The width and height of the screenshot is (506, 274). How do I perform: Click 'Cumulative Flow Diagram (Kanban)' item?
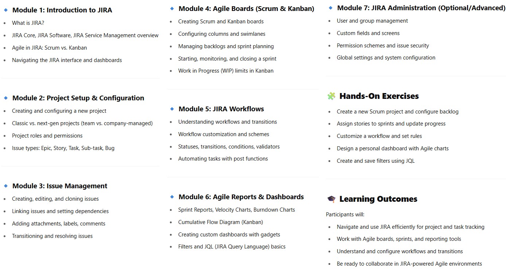tap(221, 222)
